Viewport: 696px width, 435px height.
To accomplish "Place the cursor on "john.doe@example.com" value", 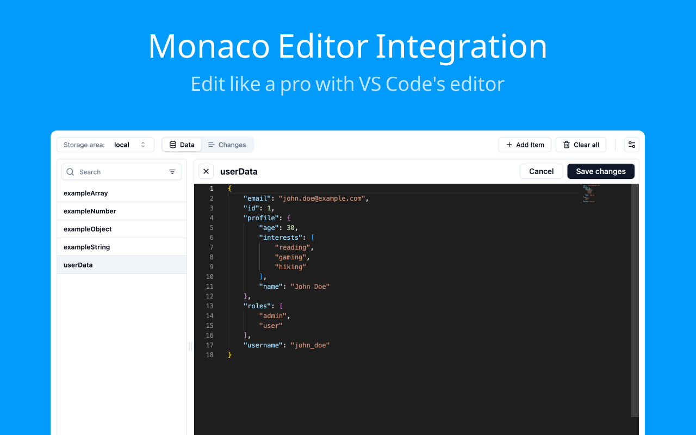I will click(x=322, y=198).
